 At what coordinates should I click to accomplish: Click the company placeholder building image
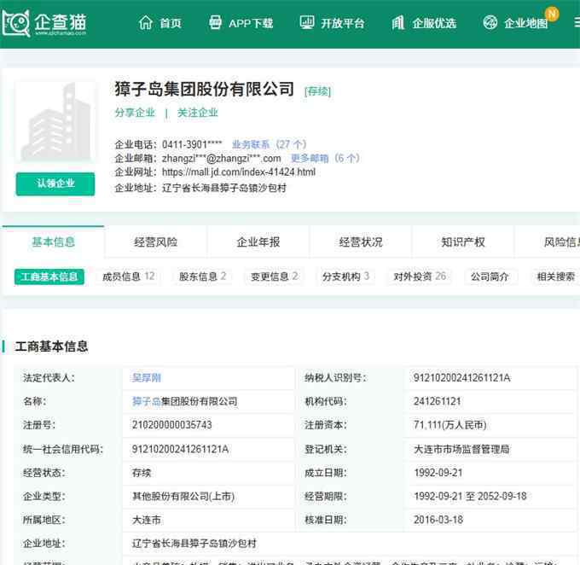[55, 122]
